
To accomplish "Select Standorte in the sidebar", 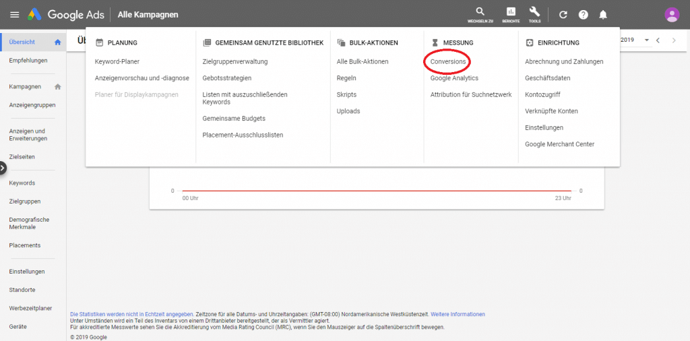I will click(22, 290).
